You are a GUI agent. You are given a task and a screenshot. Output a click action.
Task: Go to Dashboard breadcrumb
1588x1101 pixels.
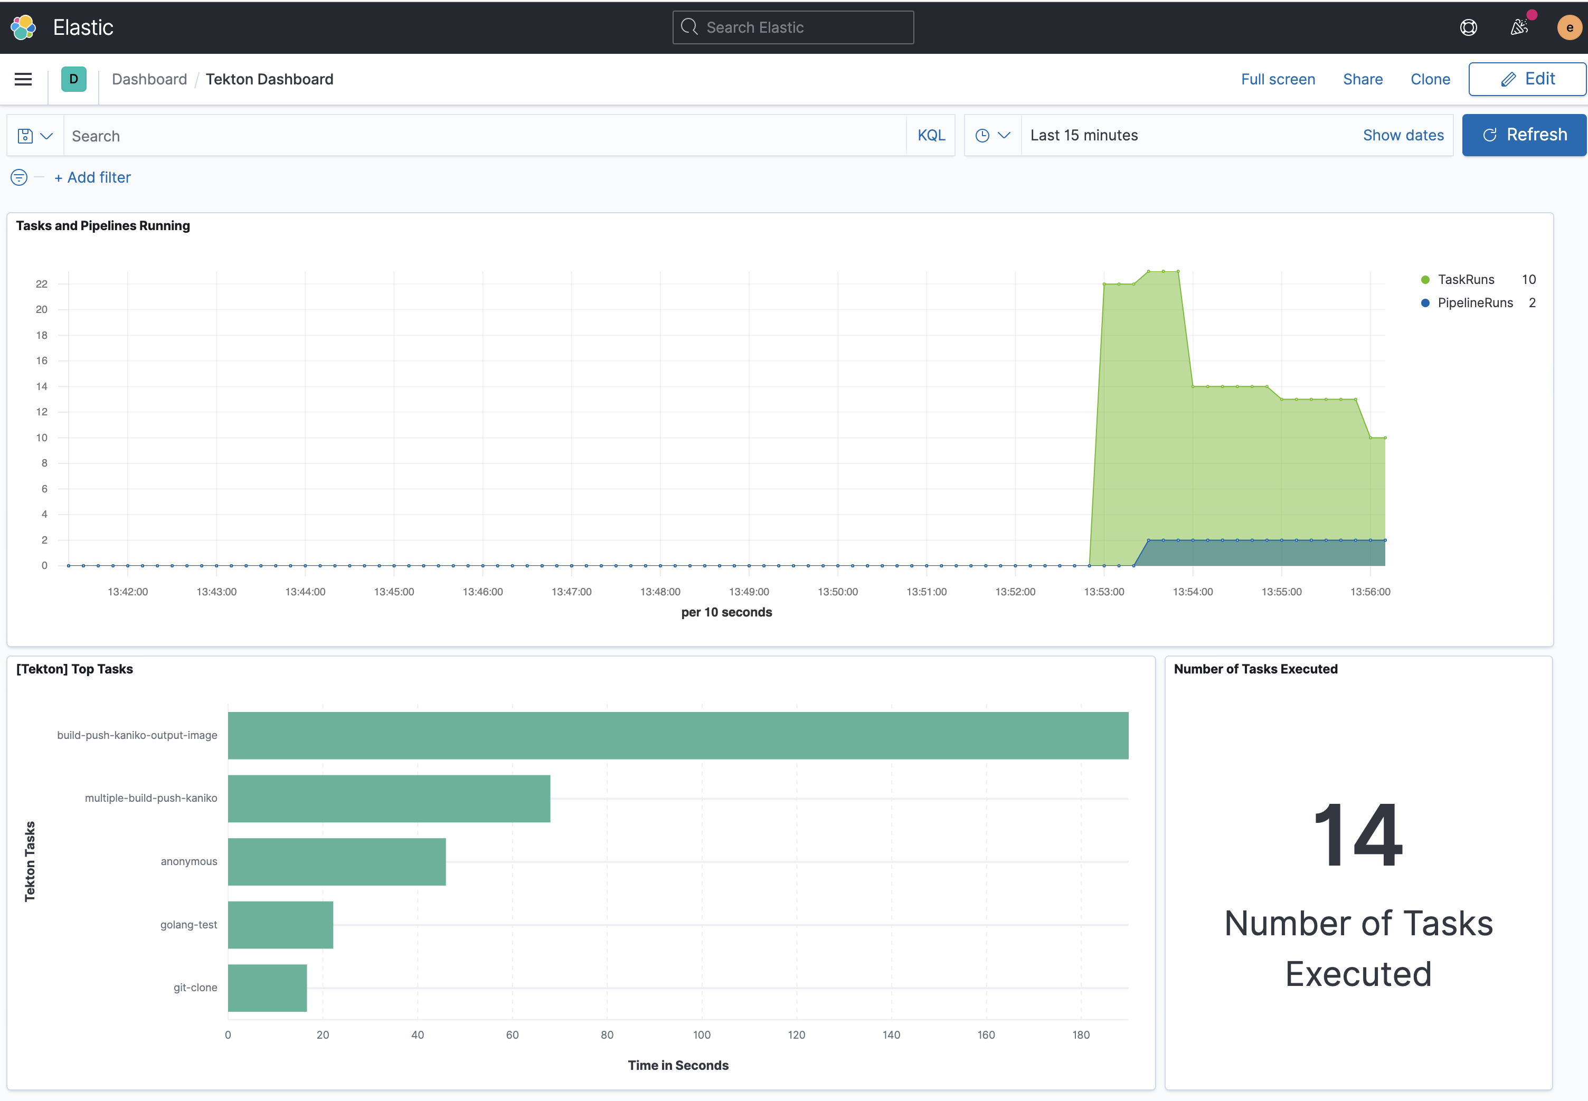click(149, 79)
